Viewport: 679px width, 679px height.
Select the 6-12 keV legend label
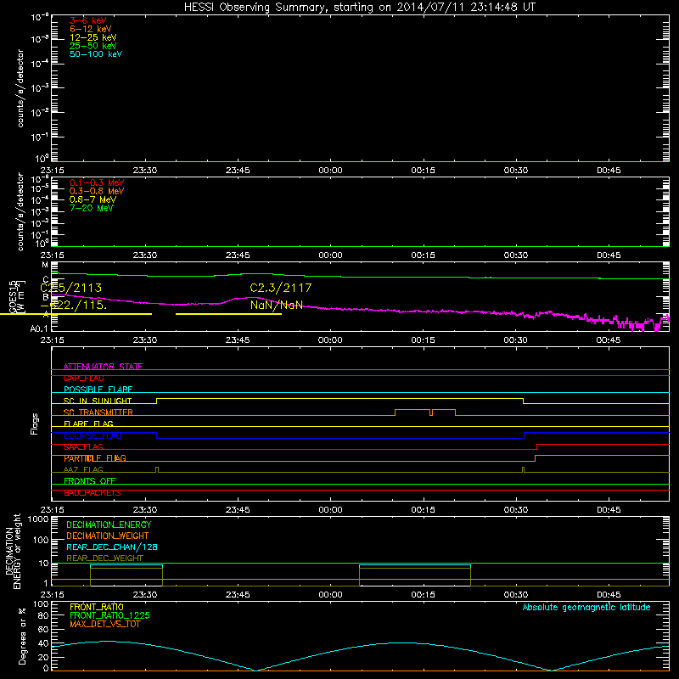tap(91, 29)
